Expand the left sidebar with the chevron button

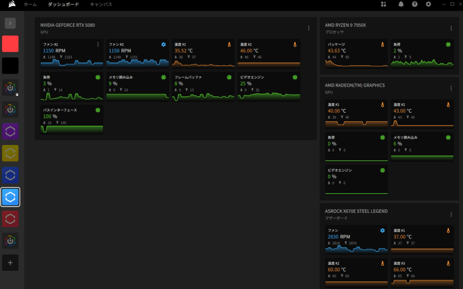pyautogui.click(x=10, y=23)
